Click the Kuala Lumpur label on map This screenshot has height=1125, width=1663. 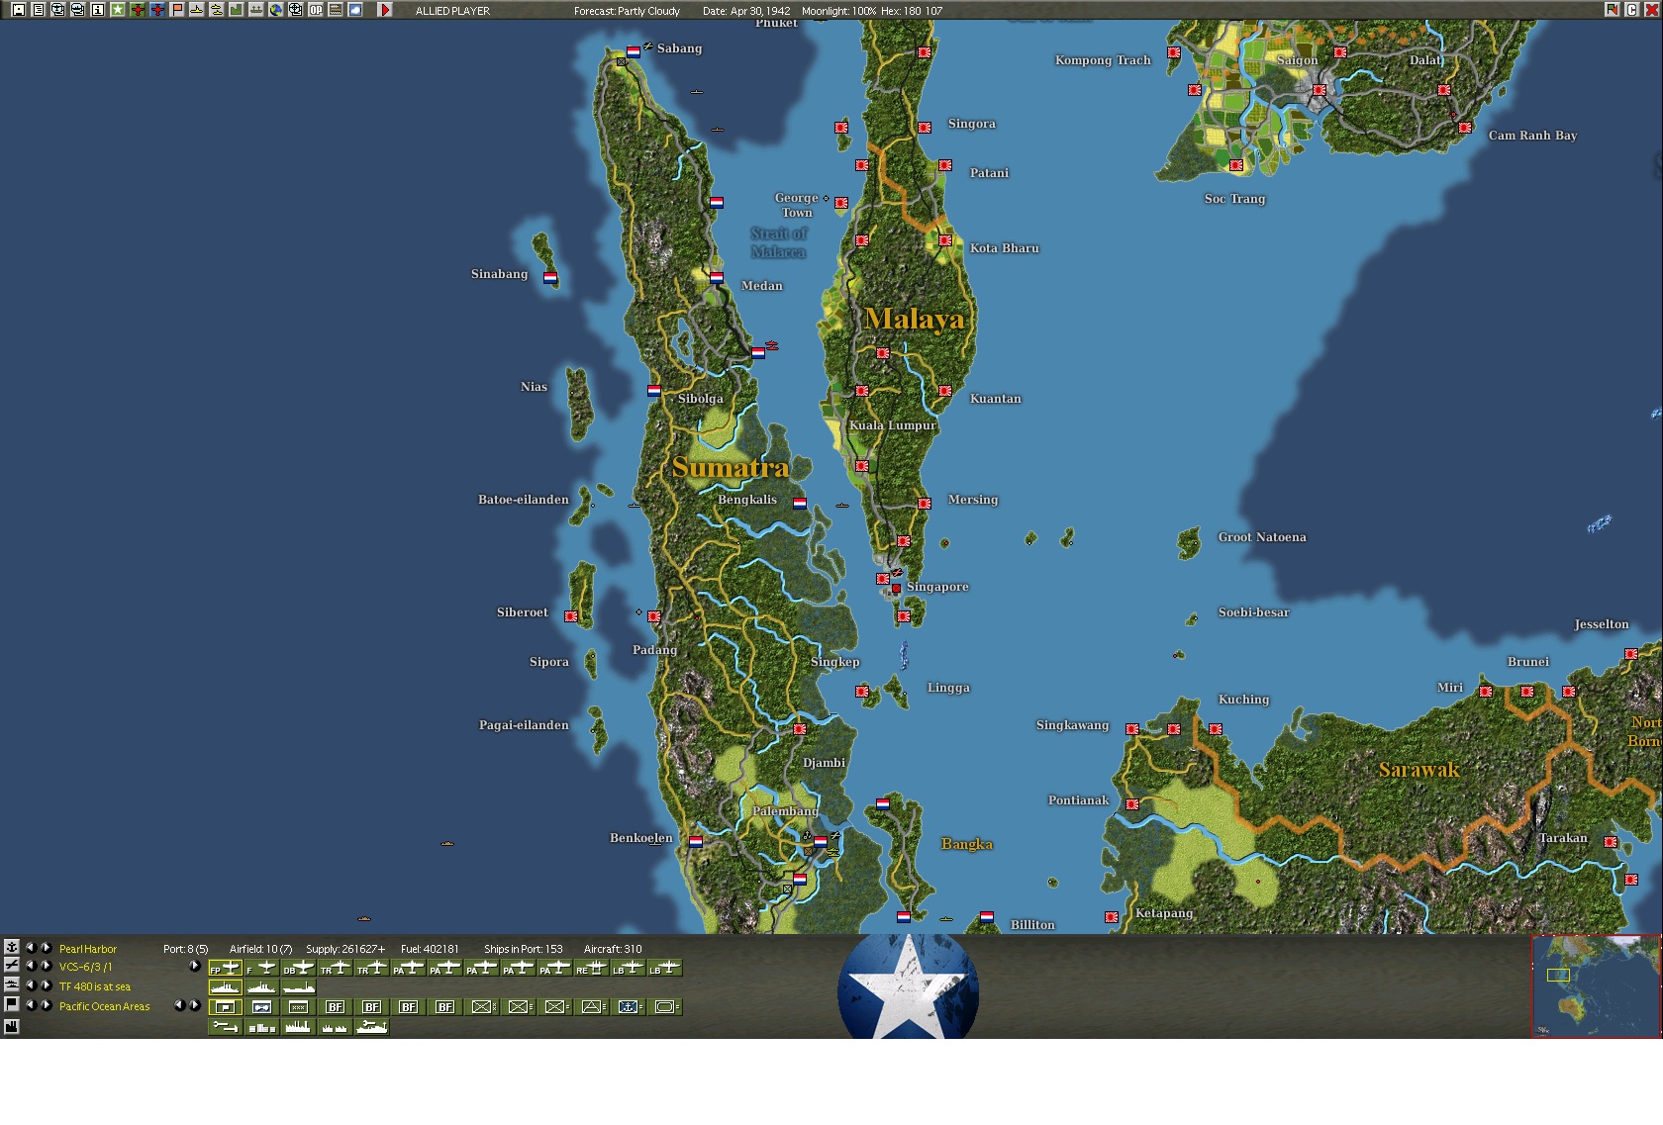coord(892,425)
